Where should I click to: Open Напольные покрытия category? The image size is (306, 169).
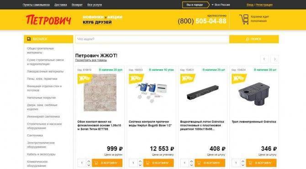pyautogui.click(x=42, y=97)
